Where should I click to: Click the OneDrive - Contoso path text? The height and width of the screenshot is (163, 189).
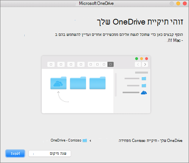(66, 140)
